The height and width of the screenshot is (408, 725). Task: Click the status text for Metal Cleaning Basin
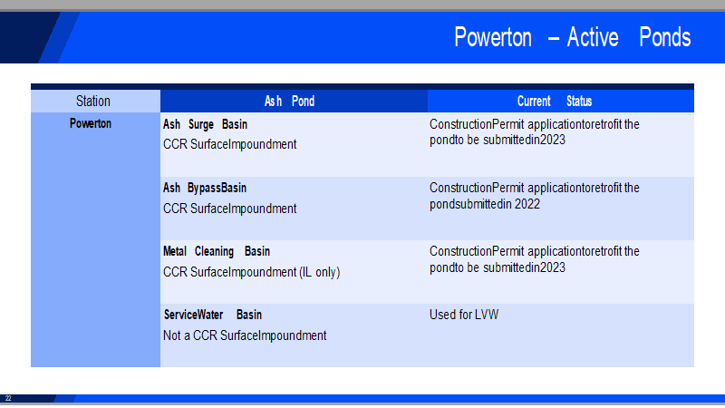click(534, 259)
